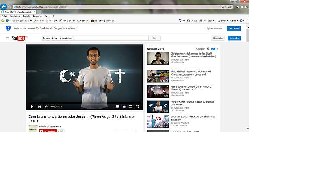Expand the address bar search dropdown arrow

click(226, 7)
